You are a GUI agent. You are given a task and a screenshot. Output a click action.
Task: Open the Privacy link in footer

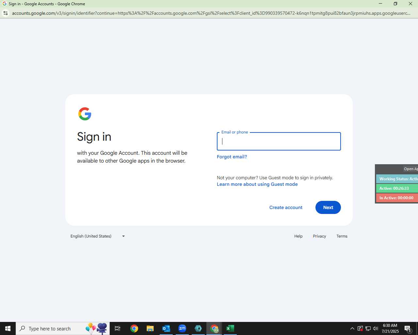click(319, 236)
